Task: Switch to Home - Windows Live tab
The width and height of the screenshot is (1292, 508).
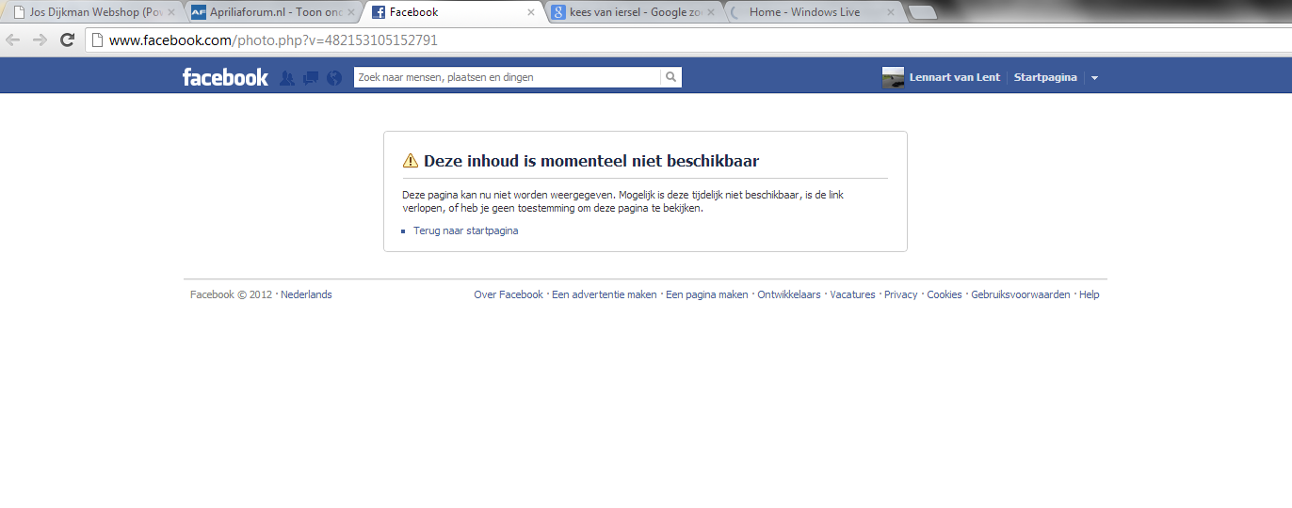Action: coord(814,12)
